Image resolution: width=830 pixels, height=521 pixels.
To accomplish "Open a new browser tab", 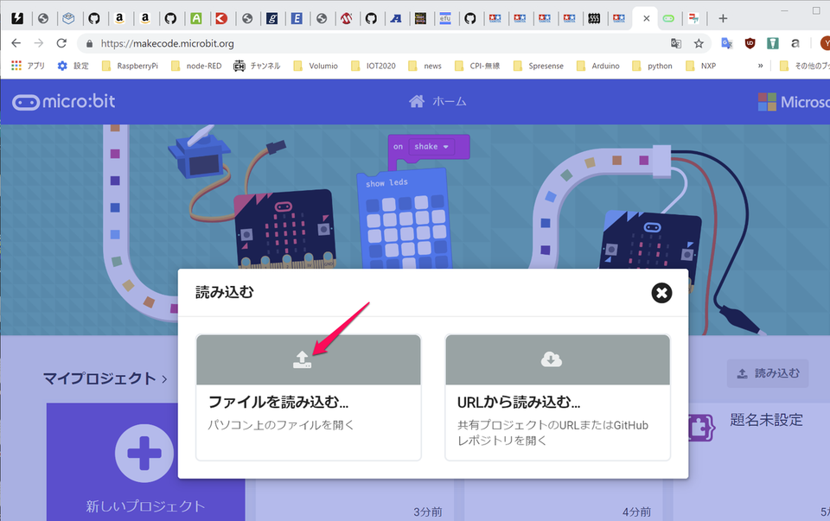I will click(x=723, y=18).
